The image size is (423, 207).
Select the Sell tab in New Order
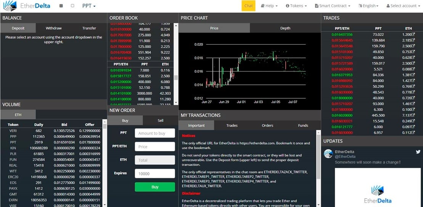(x=161, y=120)
